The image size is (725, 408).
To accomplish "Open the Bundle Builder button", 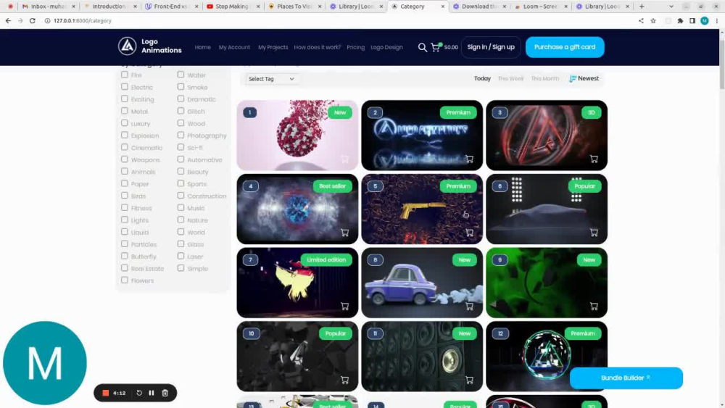I will [x=626, y=378].
